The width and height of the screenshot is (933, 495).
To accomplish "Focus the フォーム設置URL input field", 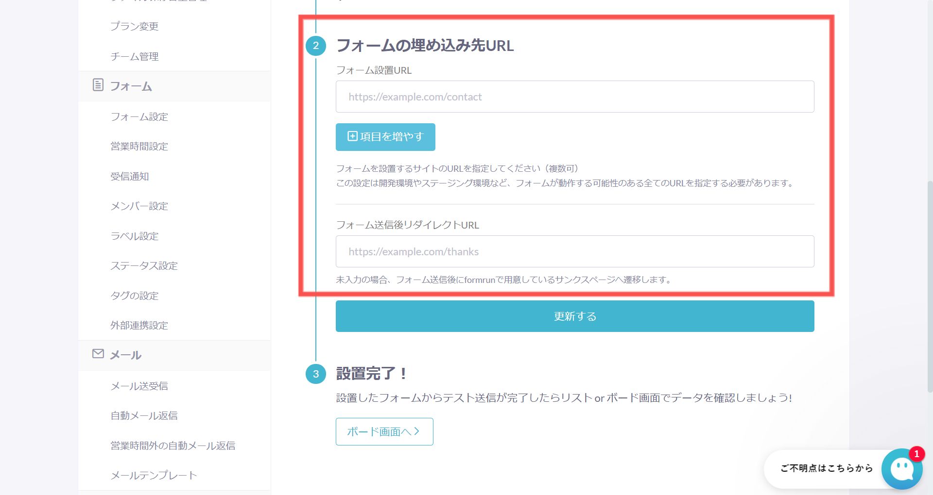I will (x=574, y=97).
